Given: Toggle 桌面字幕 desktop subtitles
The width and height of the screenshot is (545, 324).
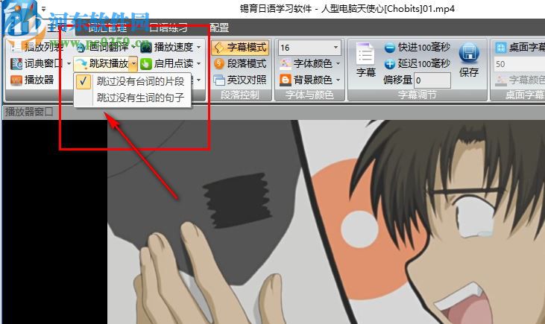Looking at the screenshot, I should pos(520,47).
